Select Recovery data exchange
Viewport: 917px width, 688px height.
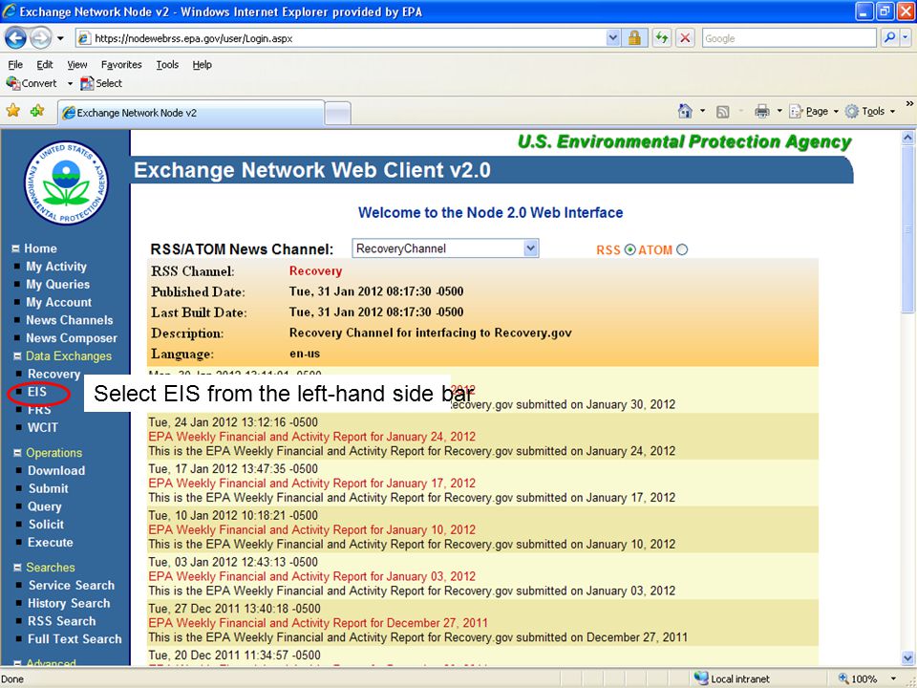coord(53,374)
